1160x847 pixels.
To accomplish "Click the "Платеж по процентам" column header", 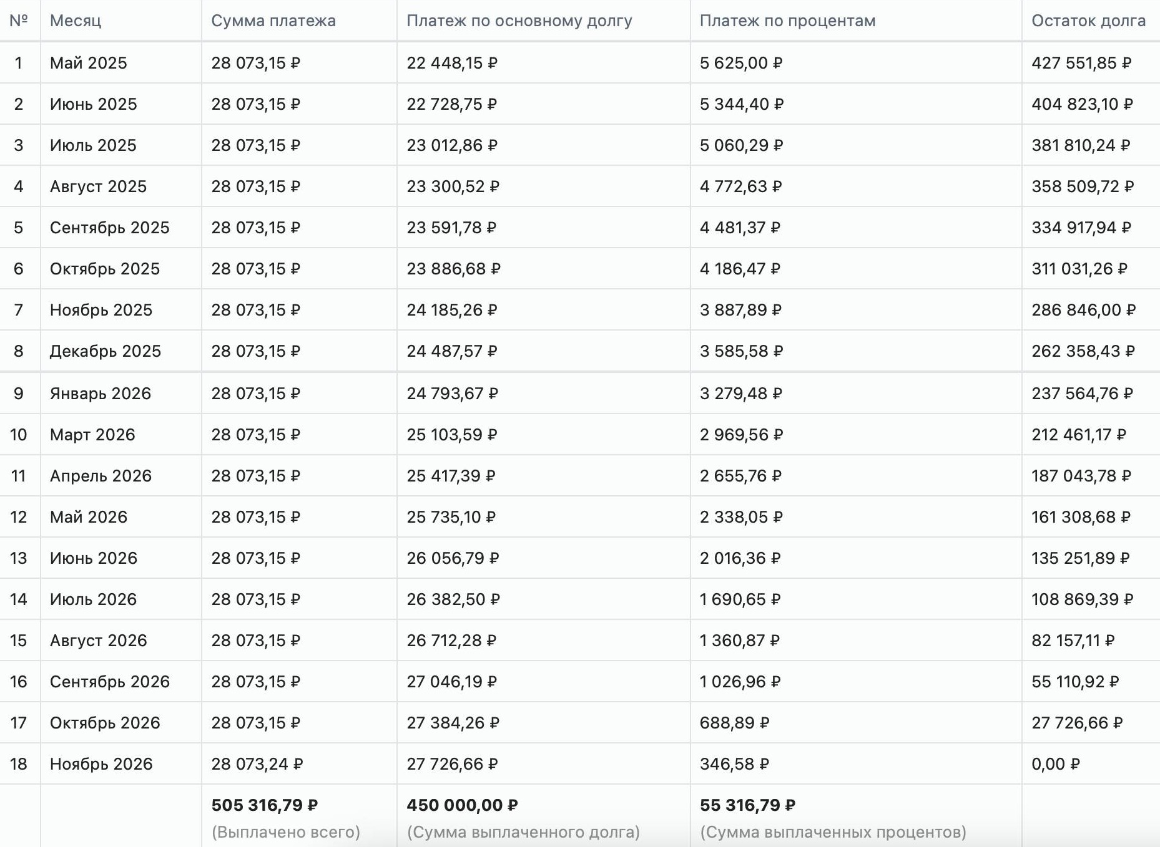I will coord(787,21).
